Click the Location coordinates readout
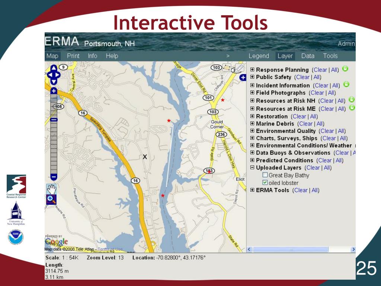 click(169, 258)
